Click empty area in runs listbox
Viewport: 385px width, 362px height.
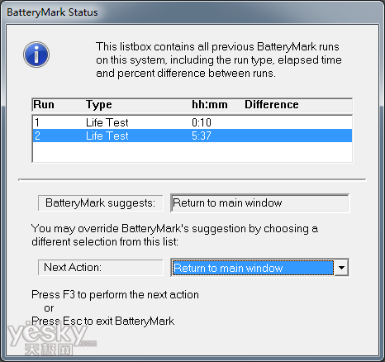[192, 152]
